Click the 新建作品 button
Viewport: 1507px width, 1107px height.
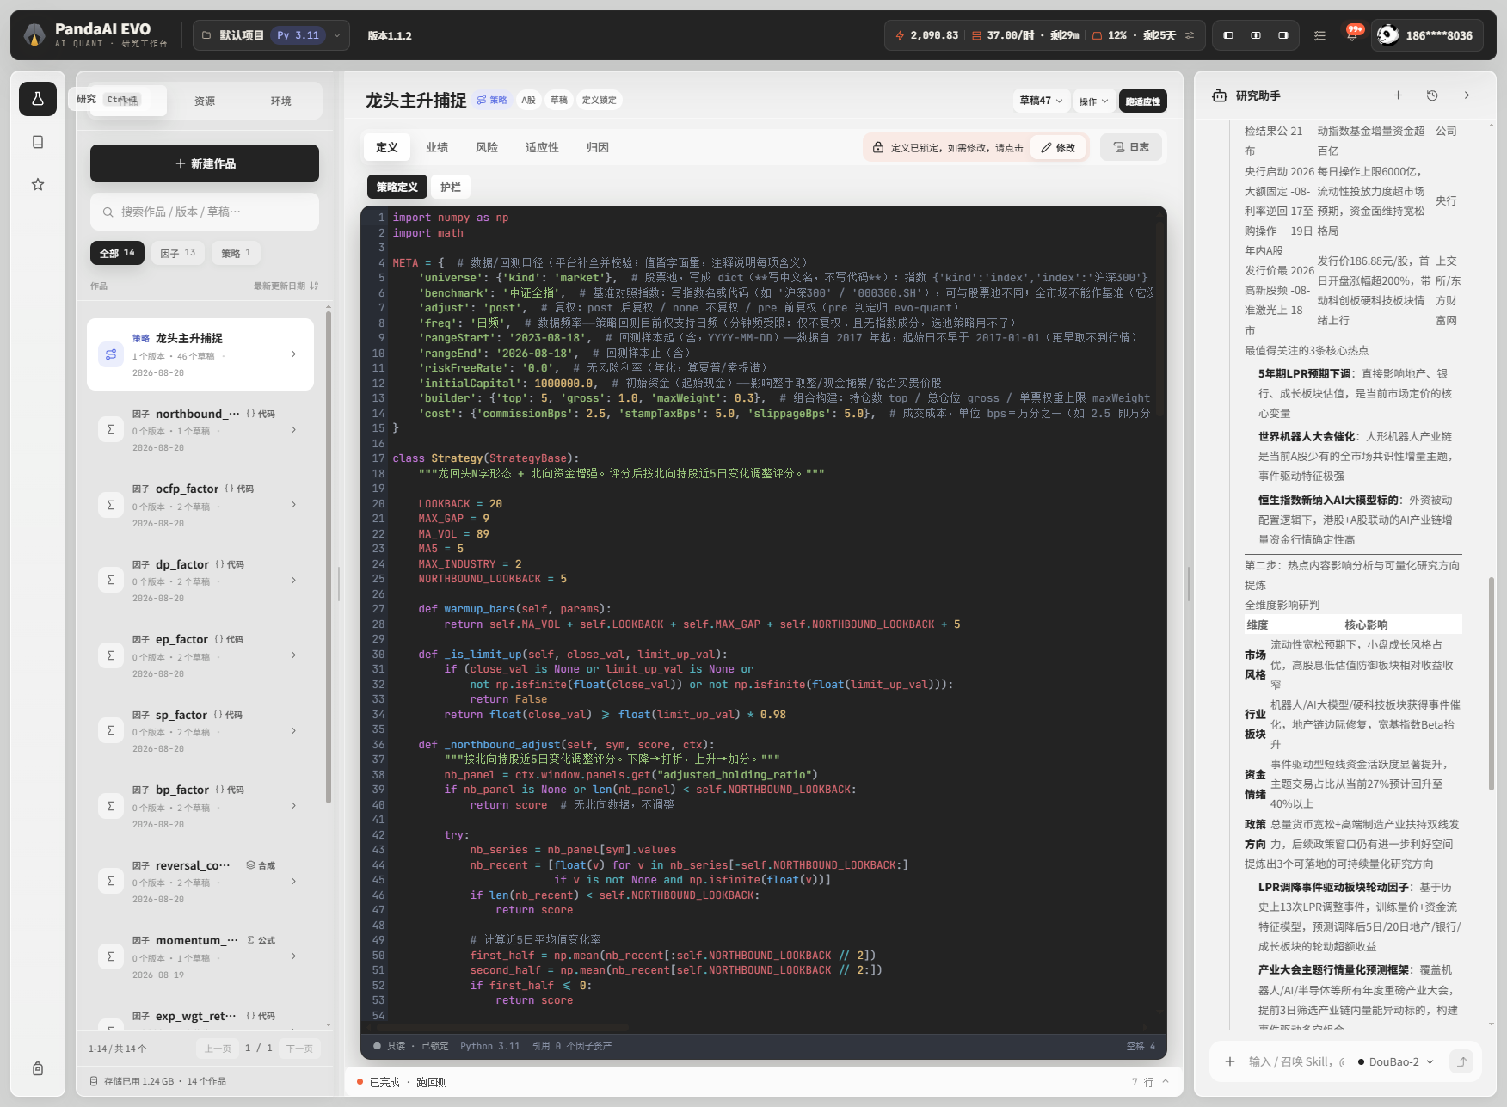205,163
